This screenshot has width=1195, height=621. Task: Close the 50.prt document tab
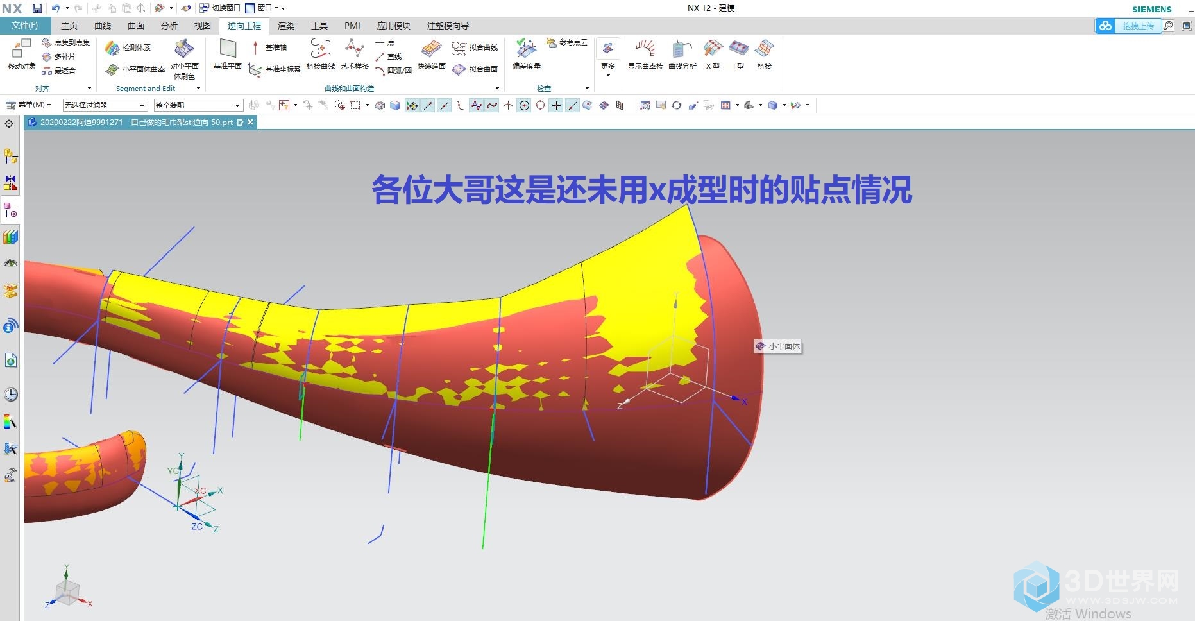click(250, 122)
